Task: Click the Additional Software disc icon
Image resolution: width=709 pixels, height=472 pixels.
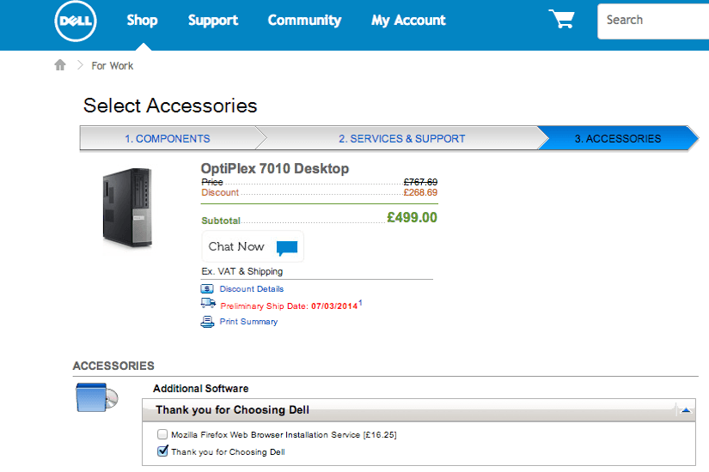Action: (x=97, y=397)
